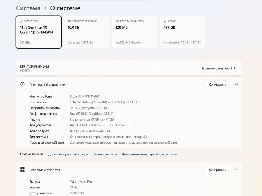Click the Версия label
262x196 pixels.
click(35, 187)
